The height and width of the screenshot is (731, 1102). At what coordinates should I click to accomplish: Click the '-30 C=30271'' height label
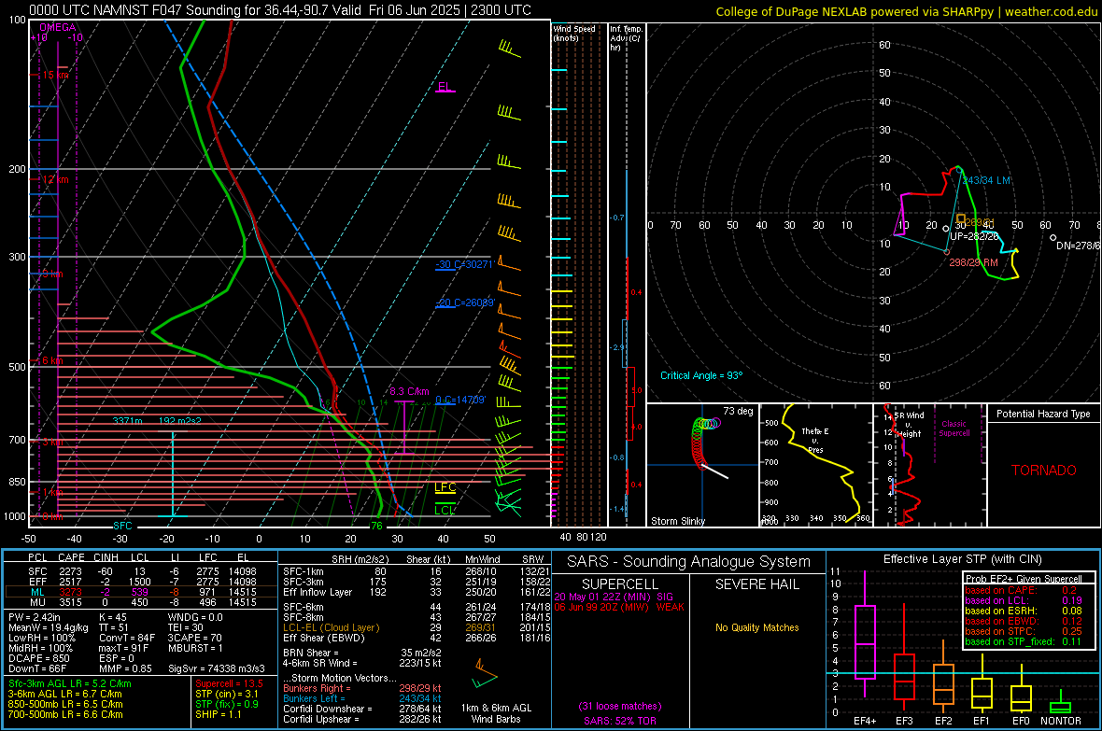click(465, 264)
